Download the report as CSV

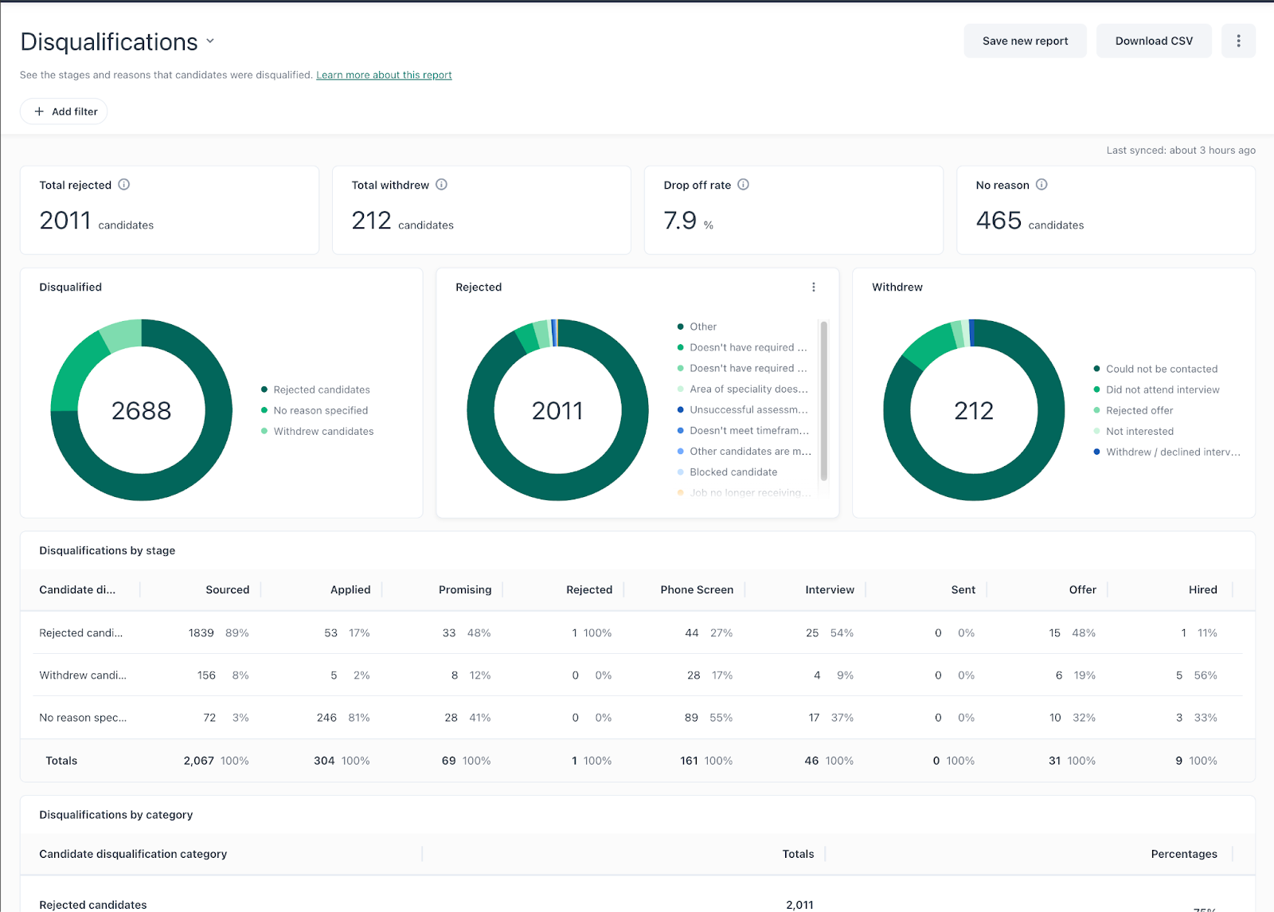[x=1154, y=41]
